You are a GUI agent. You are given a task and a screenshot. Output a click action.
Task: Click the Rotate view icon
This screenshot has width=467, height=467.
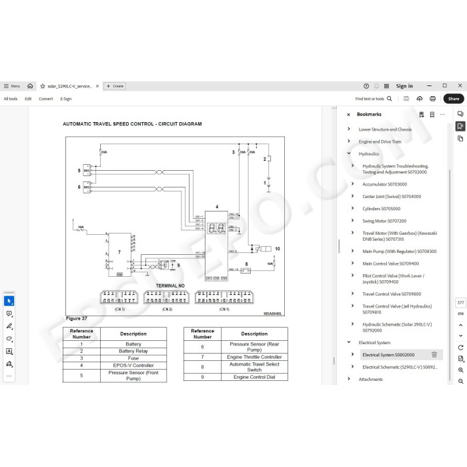tap(460, 348)
